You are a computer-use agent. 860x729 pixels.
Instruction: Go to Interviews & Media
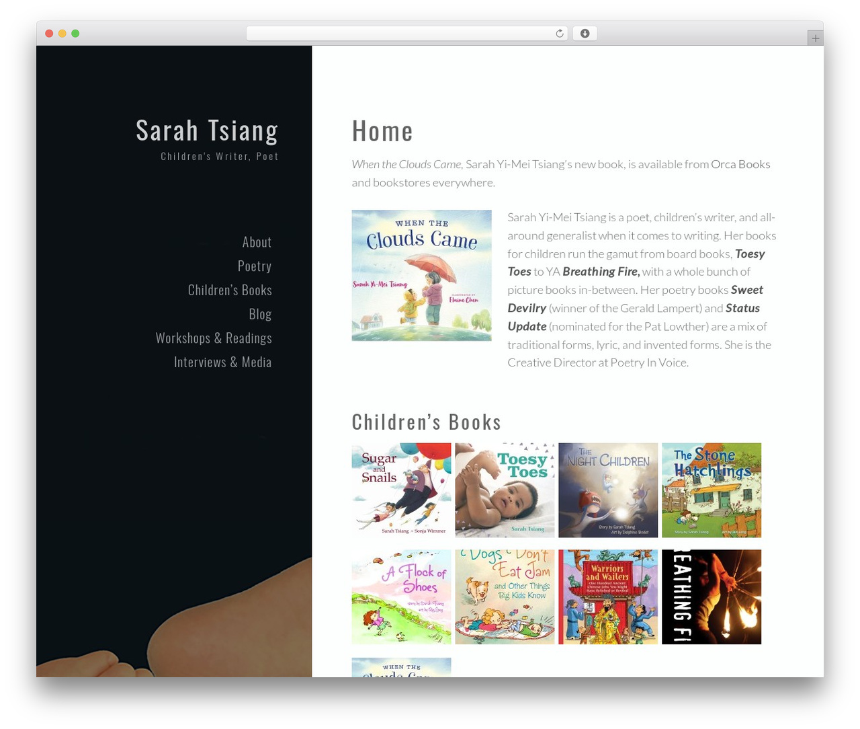(x=222, y=362)
